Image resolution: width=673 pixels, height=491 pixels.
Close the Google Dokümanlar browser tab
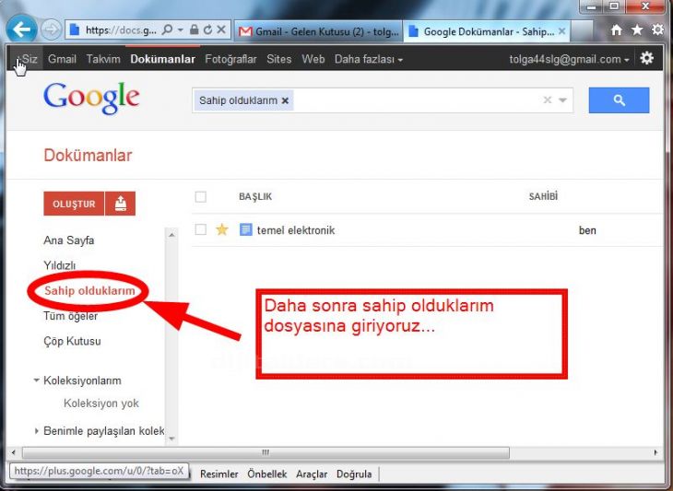pos(561,31)
